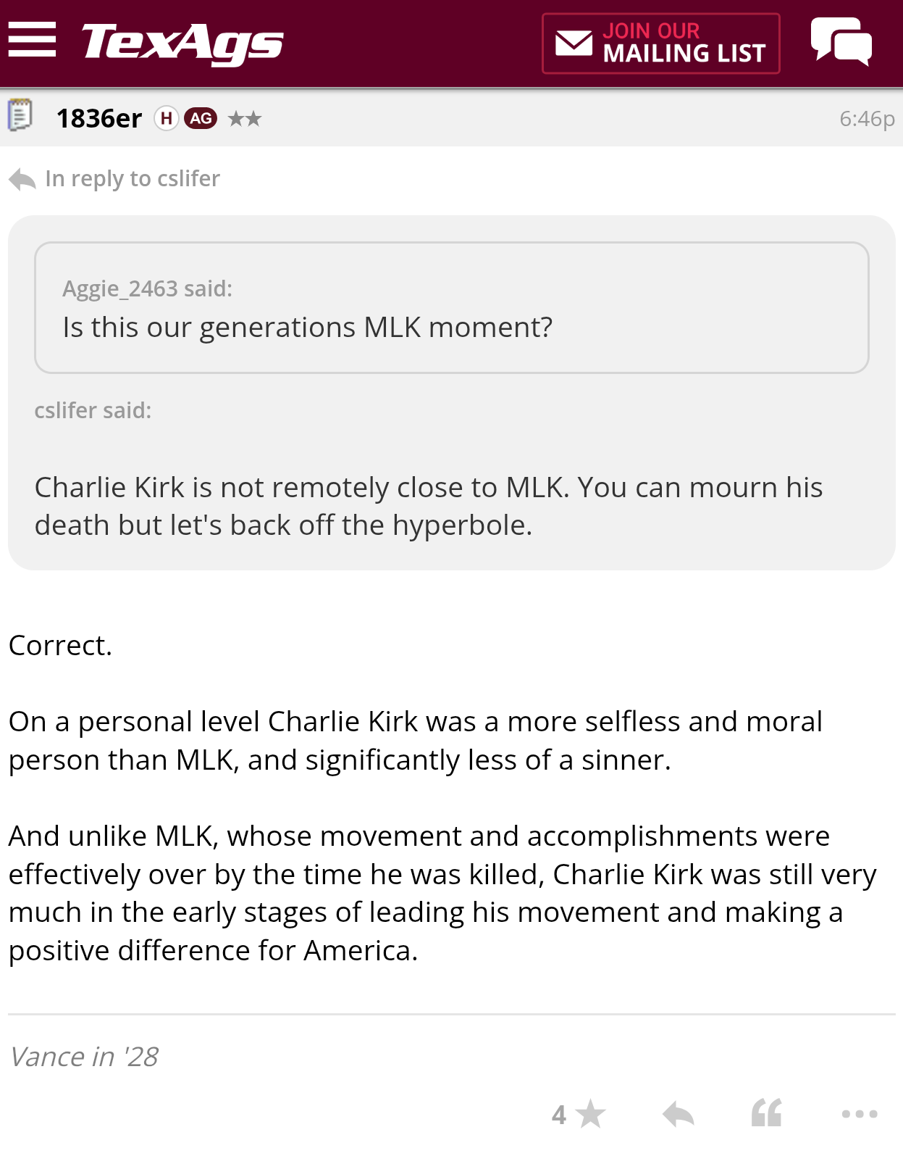Reply to this post via arrow icon
The width and height of the screenshot is (903, 1156).
coord(679,1114)
